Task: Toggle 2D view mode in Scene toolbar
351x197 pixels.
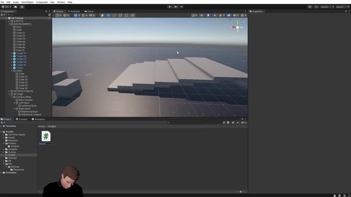Action: click(202, 15)
